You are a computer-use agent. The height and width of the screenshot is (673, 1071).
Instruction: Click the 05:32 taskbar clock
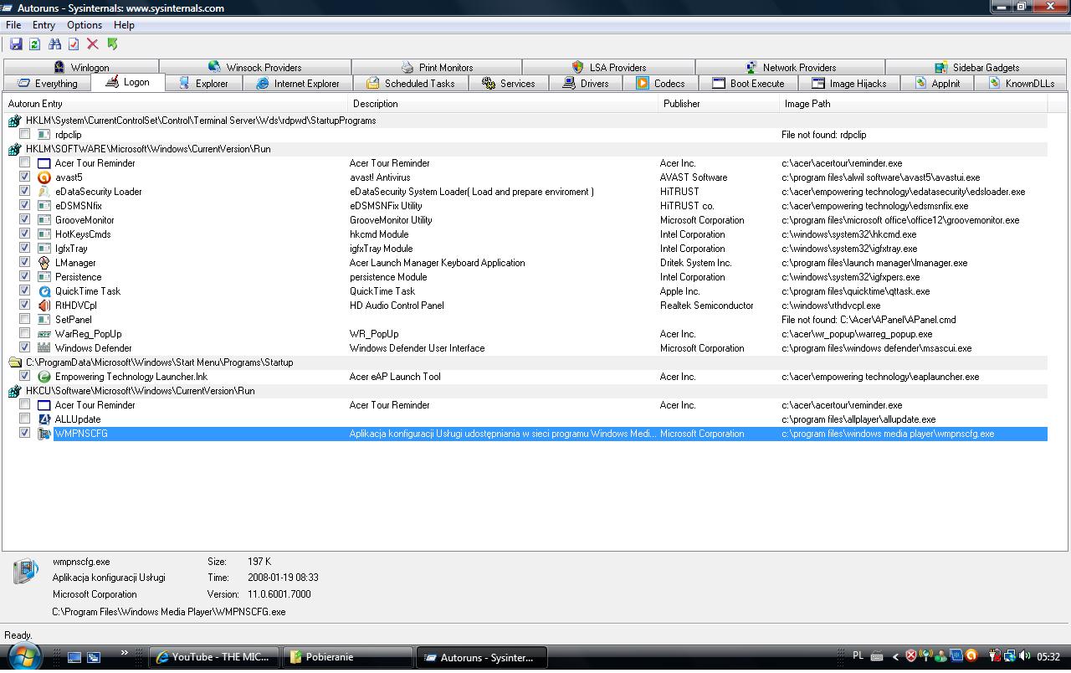(1048, 657)
